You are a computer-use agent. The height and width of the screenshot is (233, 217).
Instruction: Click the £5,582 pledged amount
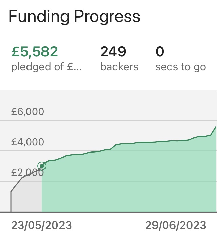click(x=35, y=52)
